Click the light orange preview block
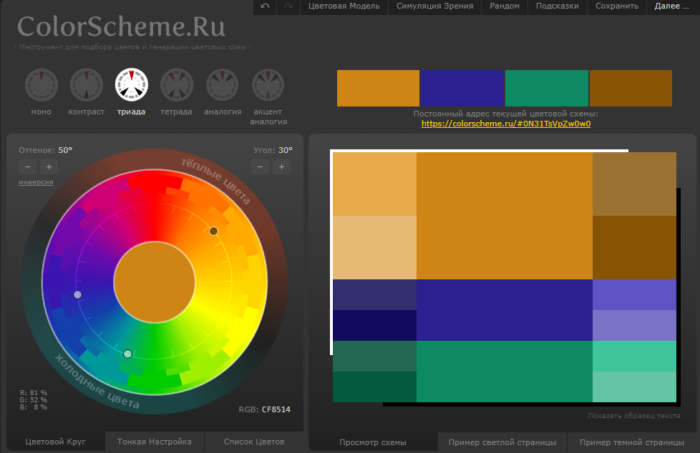 coord(374,184)
